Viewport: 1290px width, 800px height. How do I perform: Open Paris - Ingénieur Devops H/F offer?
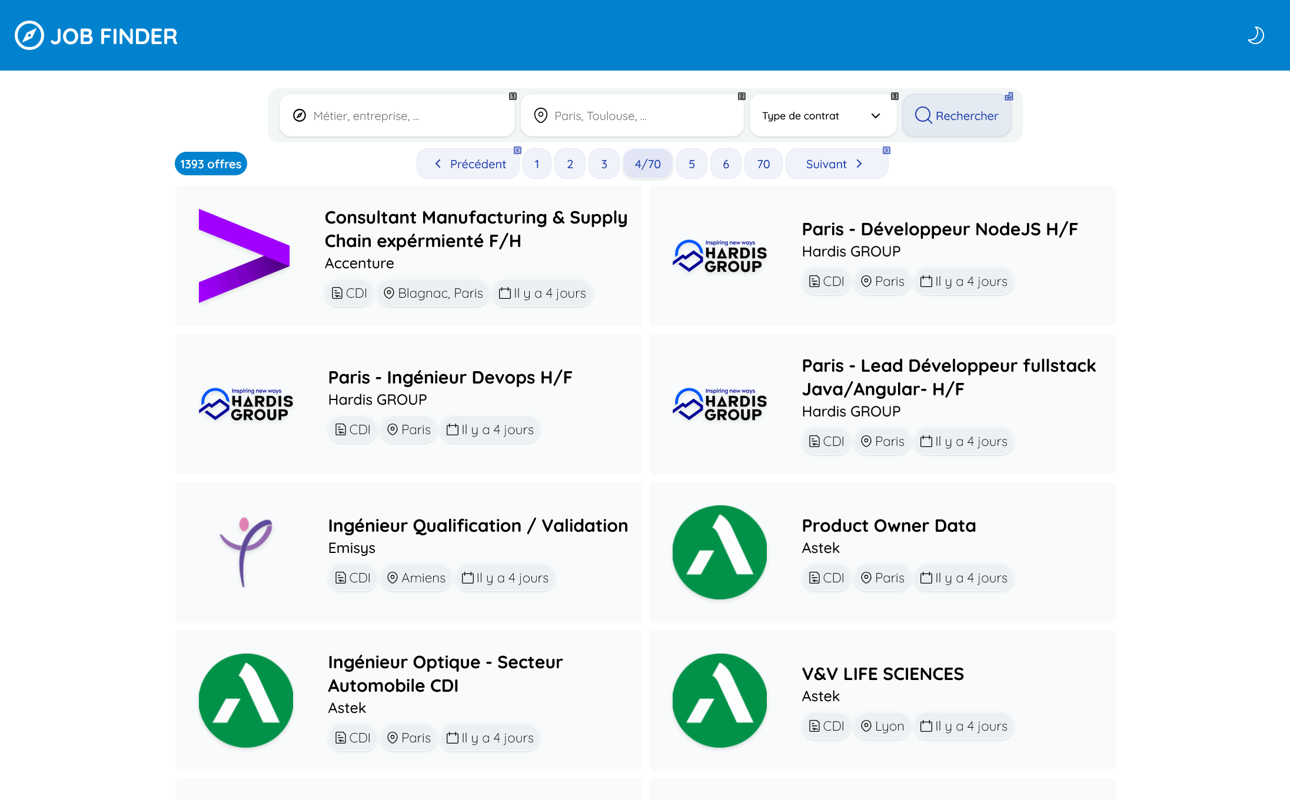(x=450, y=378)
